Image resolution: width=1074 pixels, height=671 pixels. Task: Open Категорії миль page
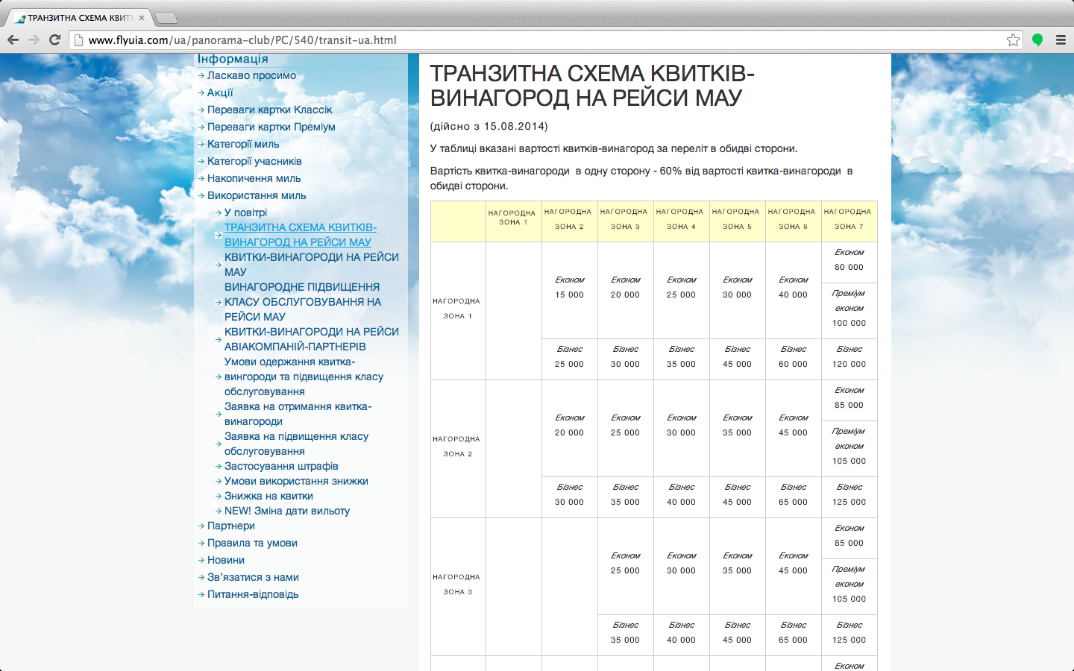(243, 144)
